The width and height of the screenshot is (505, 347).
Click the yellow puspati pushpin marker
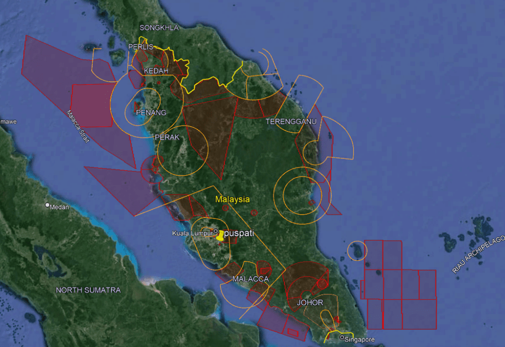click(x=220, y=235)
